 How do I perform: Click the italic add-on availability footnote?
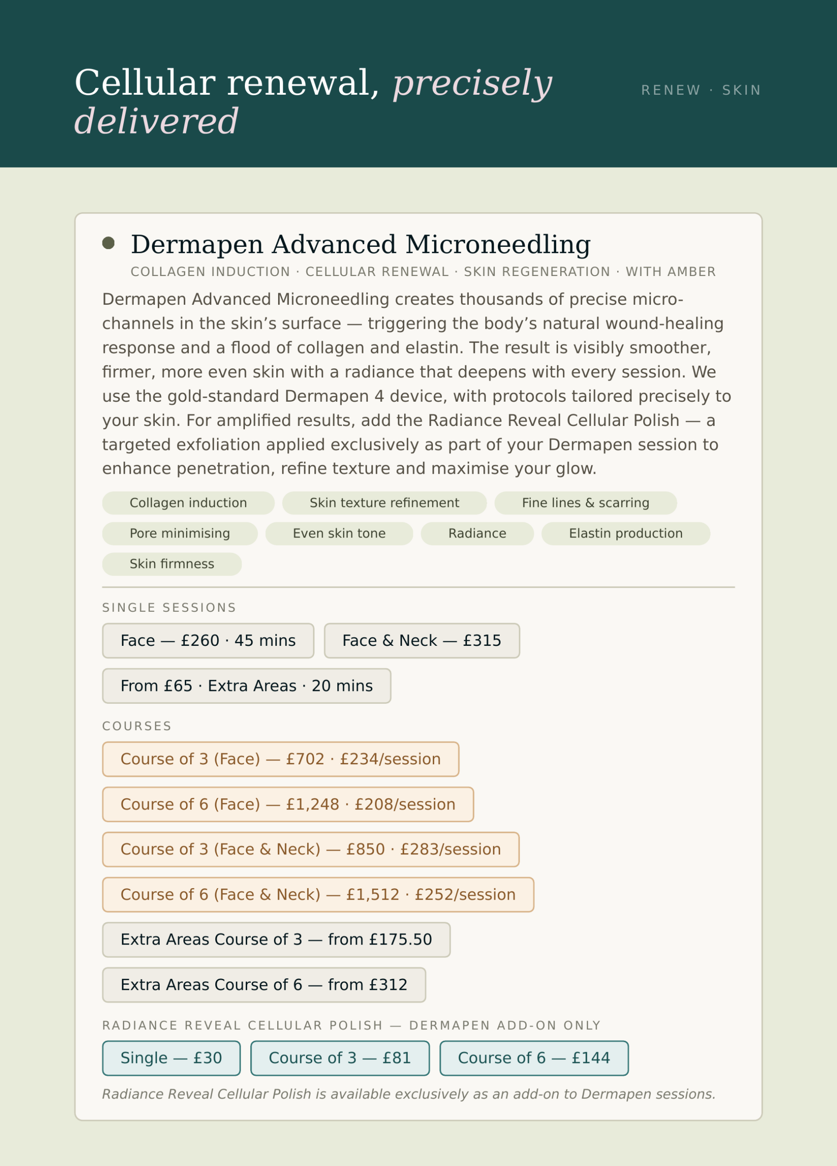click(x=408, y=1094)
